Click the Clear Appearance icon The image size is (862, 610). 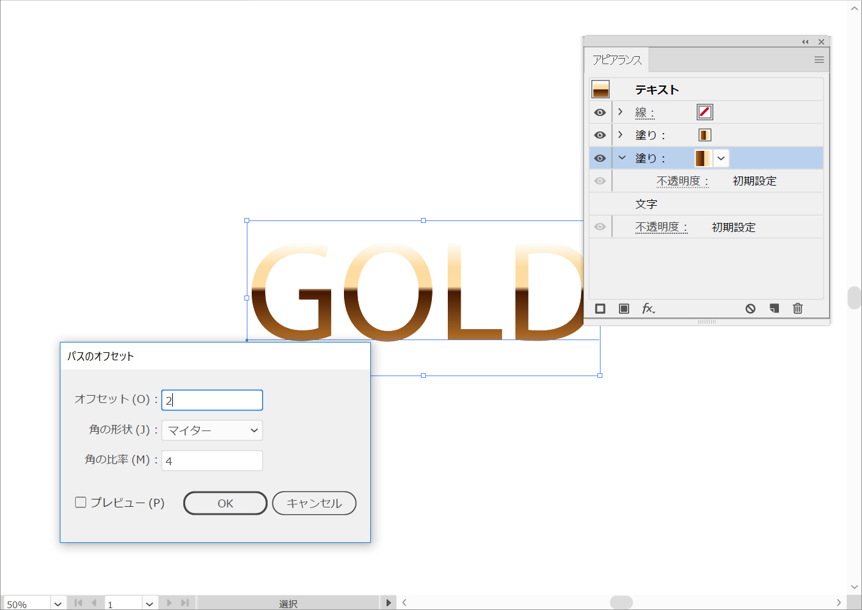750,309
